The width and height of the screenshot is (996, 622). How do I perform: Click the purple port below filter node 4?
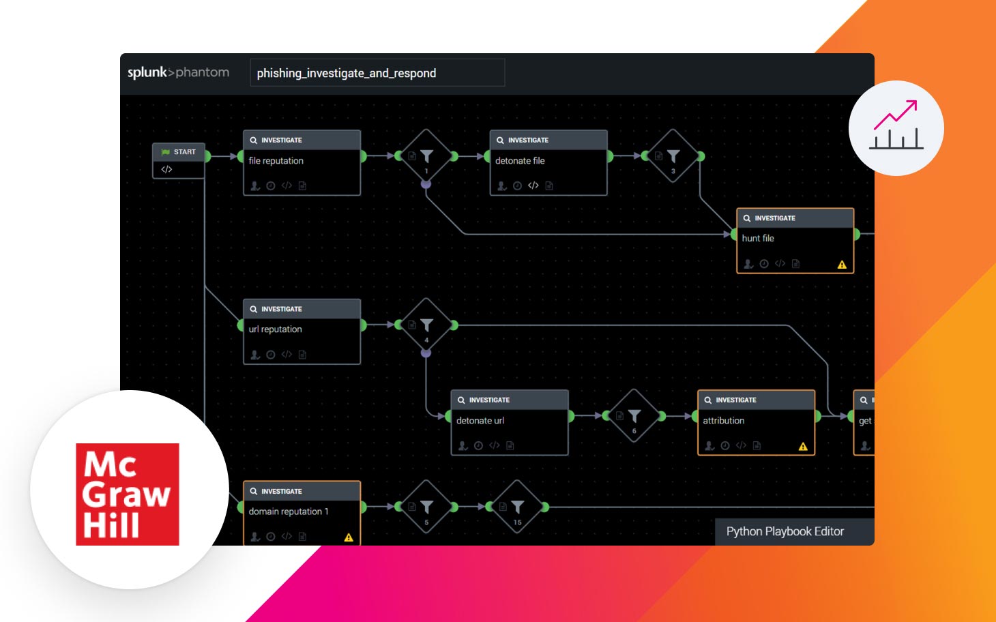pos(426,353)
